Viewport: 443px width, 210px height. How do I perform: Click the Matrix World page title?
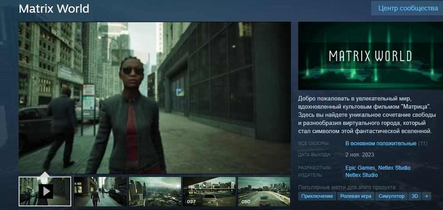pos(54,9)
